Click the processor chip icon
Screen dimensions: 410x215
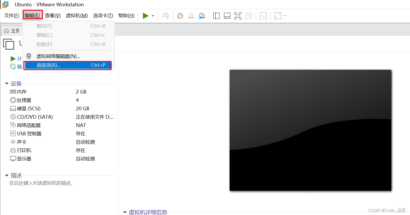pos(13,100)
